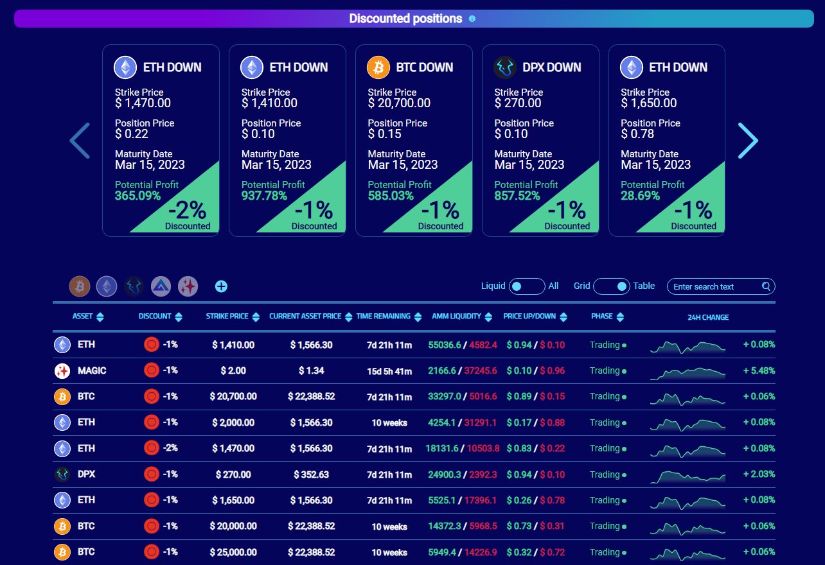Viewport: 825px width, 565px height.
Task: Click the 24H CHANGE column header
Action: (x=707, y=317)
